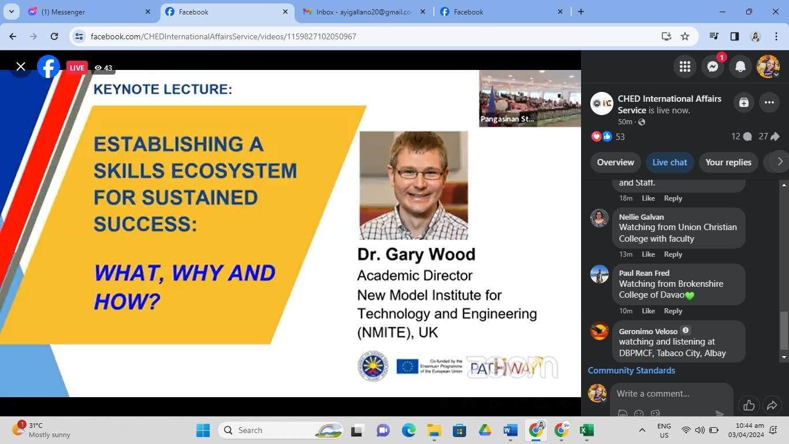
Task: Switch to the Overview tab
Action: [615, 162]
